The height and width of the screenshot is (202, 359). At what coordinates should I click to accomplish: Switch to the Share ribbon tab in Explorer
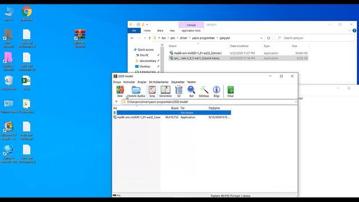(x=160, y=30)
